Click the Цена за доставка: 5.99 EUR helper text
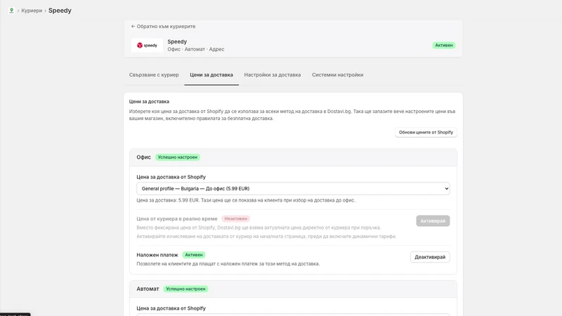The height and width of the screenshot is (316, 562). tap(246, 200)
